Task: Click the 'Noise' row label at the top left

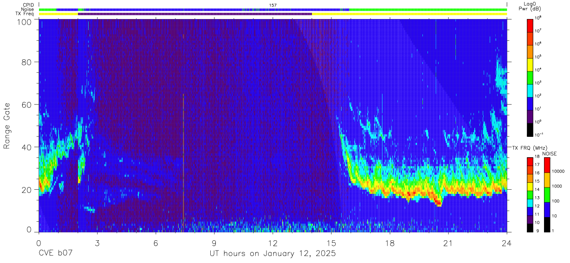Action: [x=27, y=9]
